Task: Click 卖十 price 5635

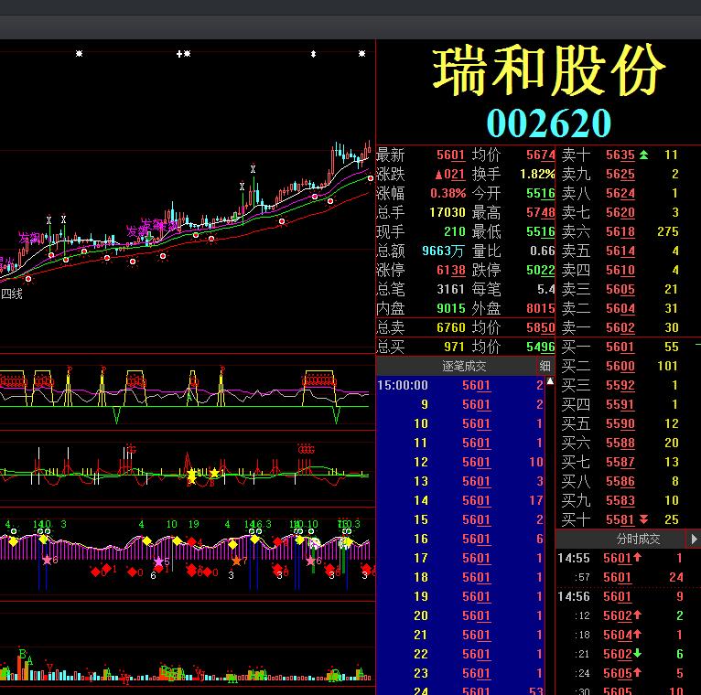Action: (x=620, y=155)
